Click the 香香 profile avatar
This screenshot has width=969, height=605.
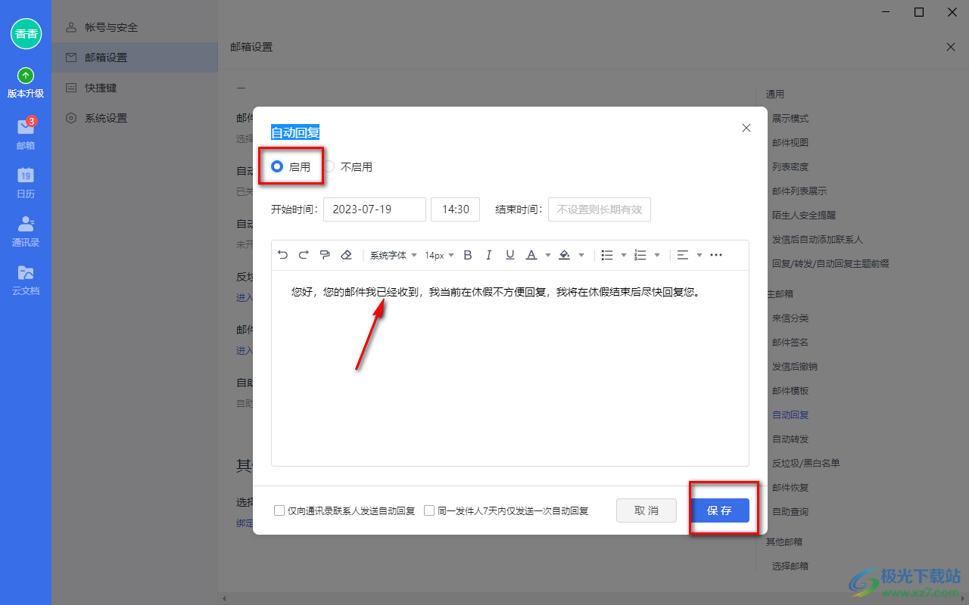pos(26,34)
